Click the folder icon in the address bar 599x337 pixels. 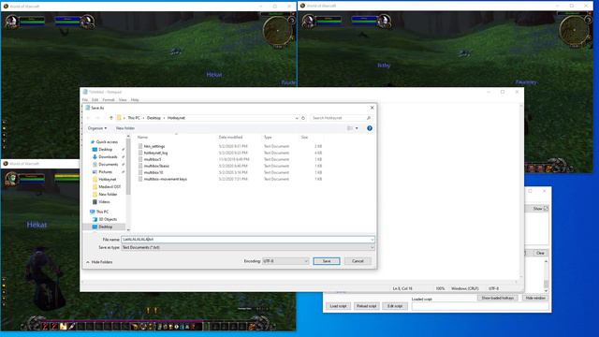click(x=119, y=118)
